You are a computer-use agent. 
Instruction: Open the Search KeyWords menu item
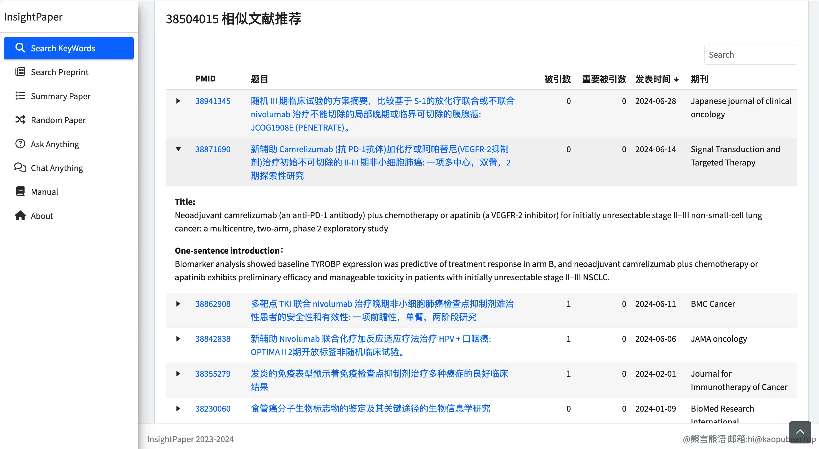tap(69, 48)
